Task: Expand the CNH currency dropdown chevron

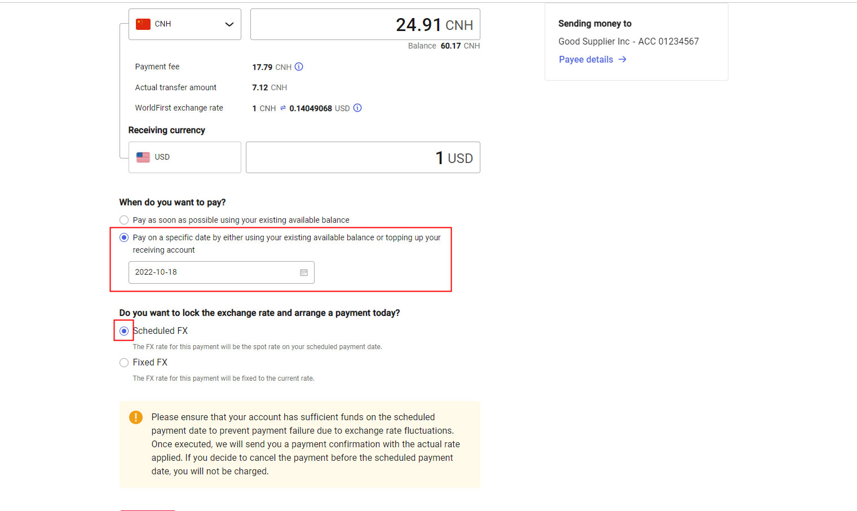Action: (x=229, y=24)
